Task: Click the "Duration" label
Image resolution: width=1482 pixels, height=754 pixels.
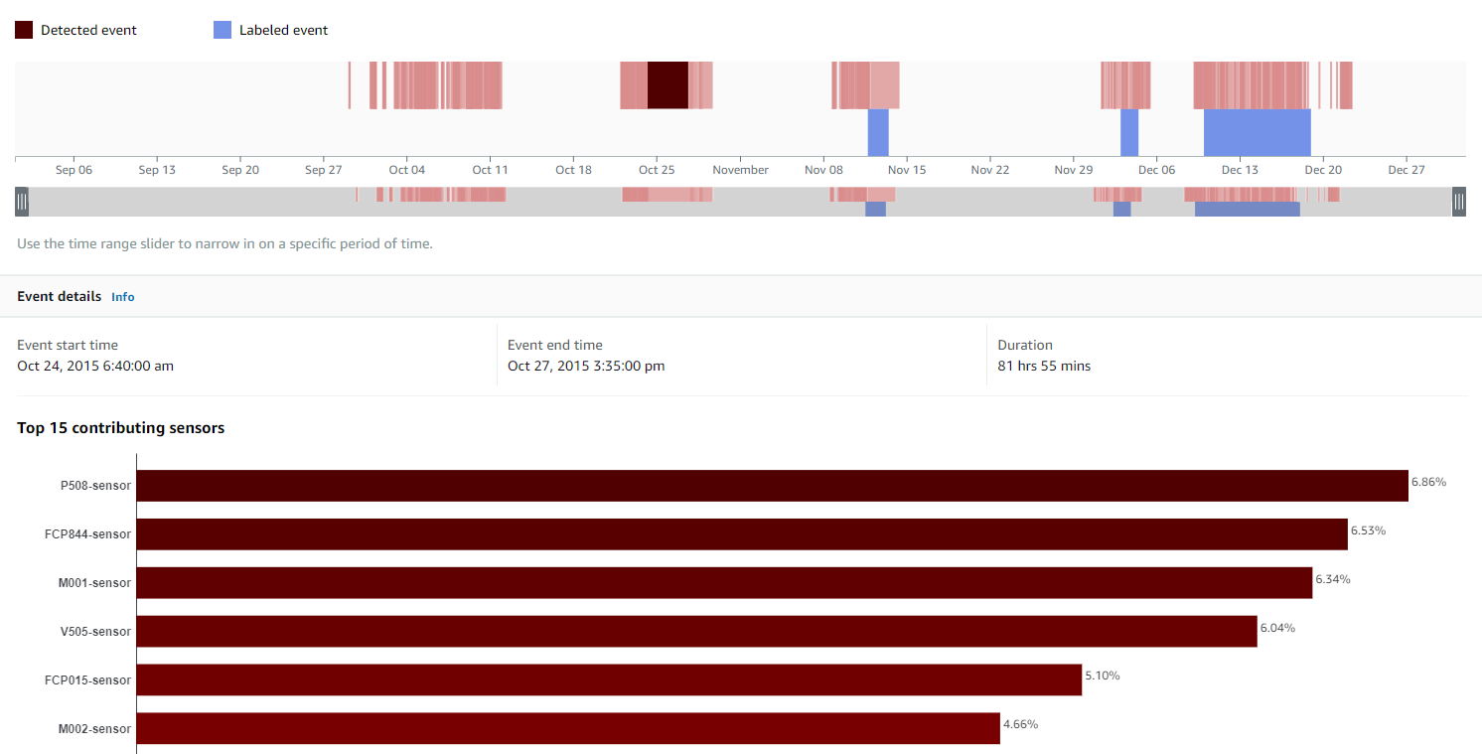Action: pos(1025,345)
